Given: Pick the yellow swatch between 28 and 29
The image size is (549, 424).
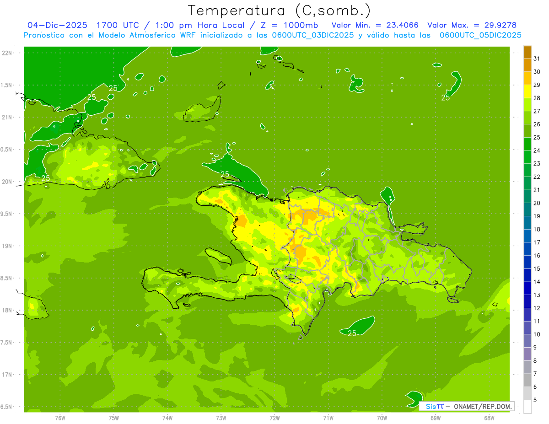Looking at the screenshot, I should pyautogui.click(x=527, y=91).
